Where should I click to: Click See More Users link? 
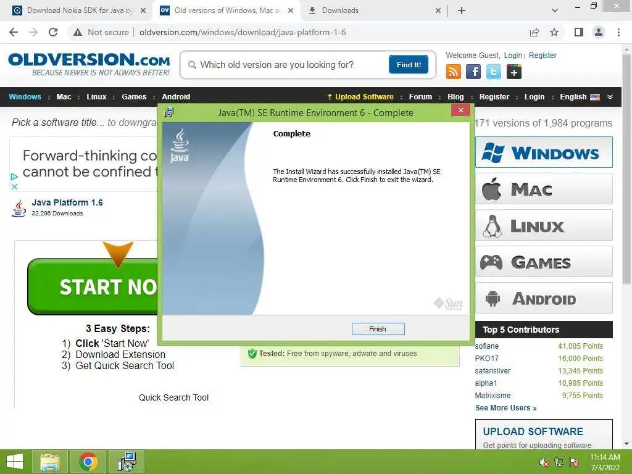coord(506,408)
